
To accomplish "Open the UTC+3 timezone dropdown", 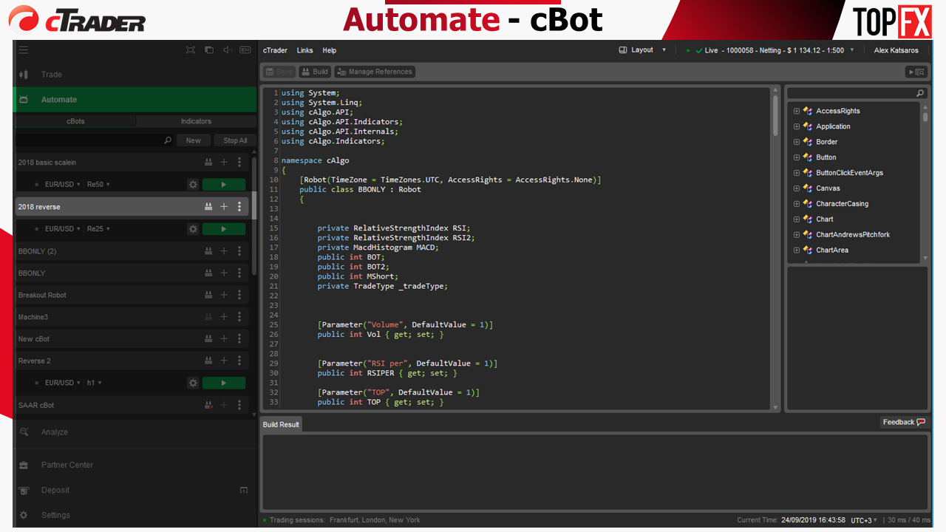I will click(865, 520).
